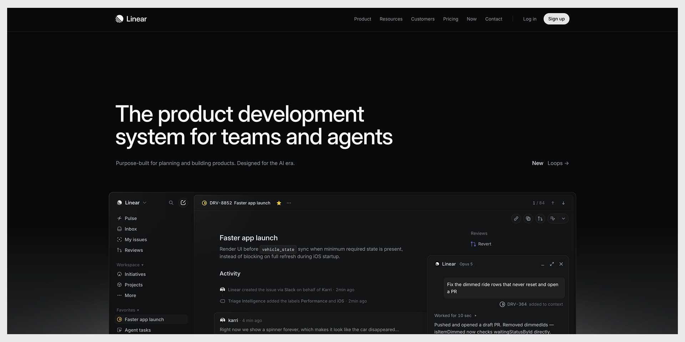Open the three-dot more menu beside Faster app launch
The image size is (685, 342).
(x=289, y=203)
